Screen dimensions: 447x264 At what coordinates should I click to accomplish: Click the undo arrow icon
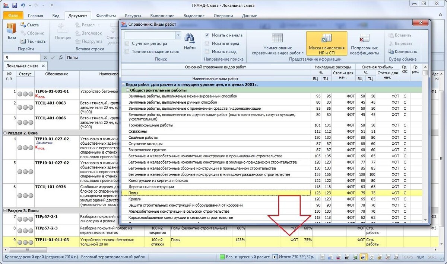pyautogui.click(x=23, y=5)
